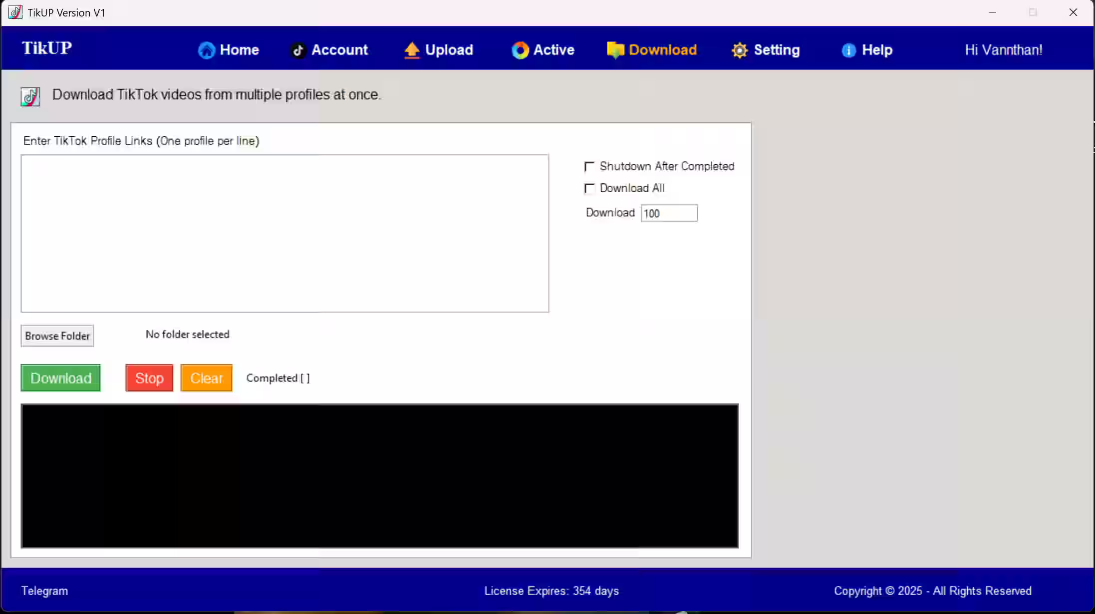Image resolution: width=1095 pixels, height=614 pixels.
Task: Tick the Download All checkbox
Action: point(589,188)
